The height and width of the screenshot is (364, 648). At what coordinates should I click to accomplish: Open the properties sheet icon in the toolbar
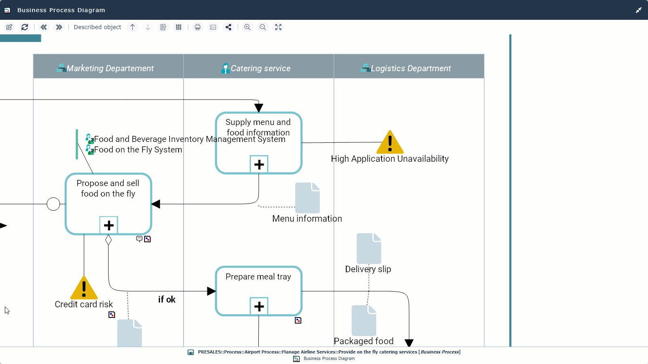pyautogui.click(x=163, y=27)
